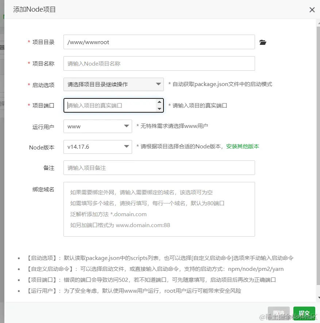
Task: Open the 运行用户 www dropdown
Action: click(x=98, y=126)
